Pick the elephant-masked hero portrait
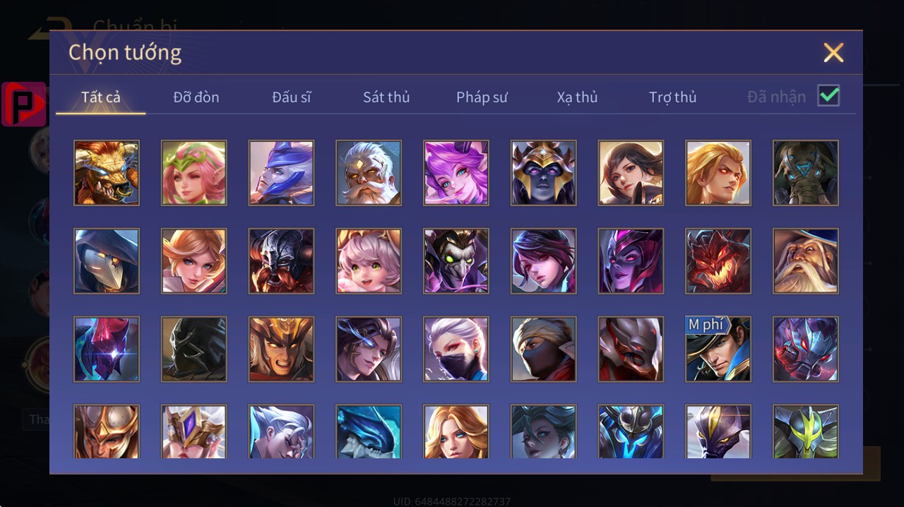The height and width of the screenshot is (507, 904). [x=806, y=173]
